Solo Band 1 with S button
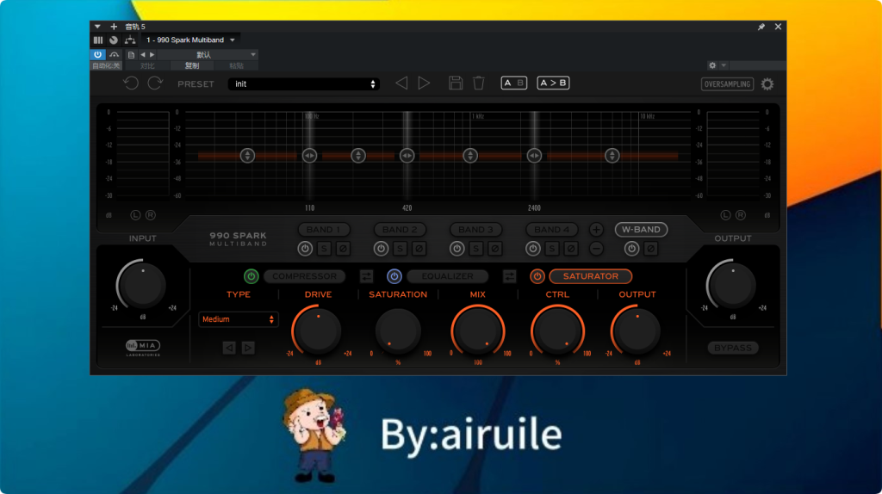This screenshot has width=882, height=494. 324,248
